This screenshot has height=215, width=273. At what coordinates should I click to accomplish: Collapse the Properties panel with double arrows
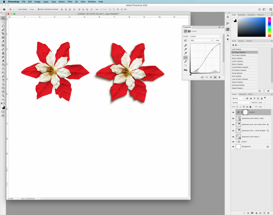point(219,27)
